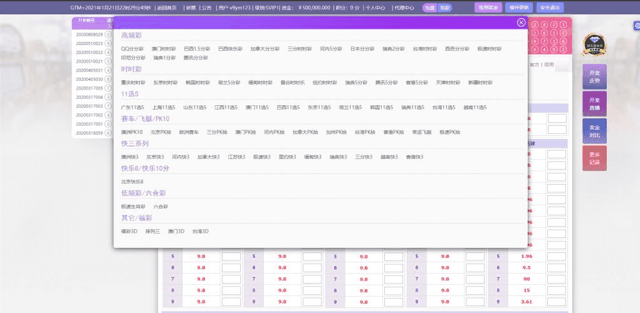Open 代理中心 in the top bar

pos(404,8)
